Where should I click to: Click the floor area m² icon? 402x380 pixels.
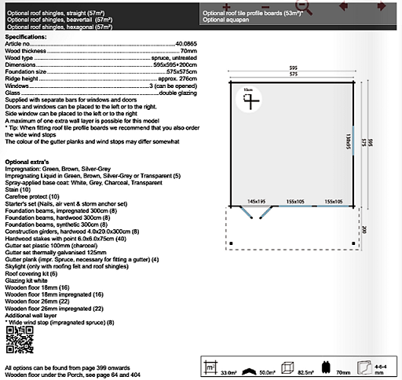pyautogui.click(x=210, y=367)
